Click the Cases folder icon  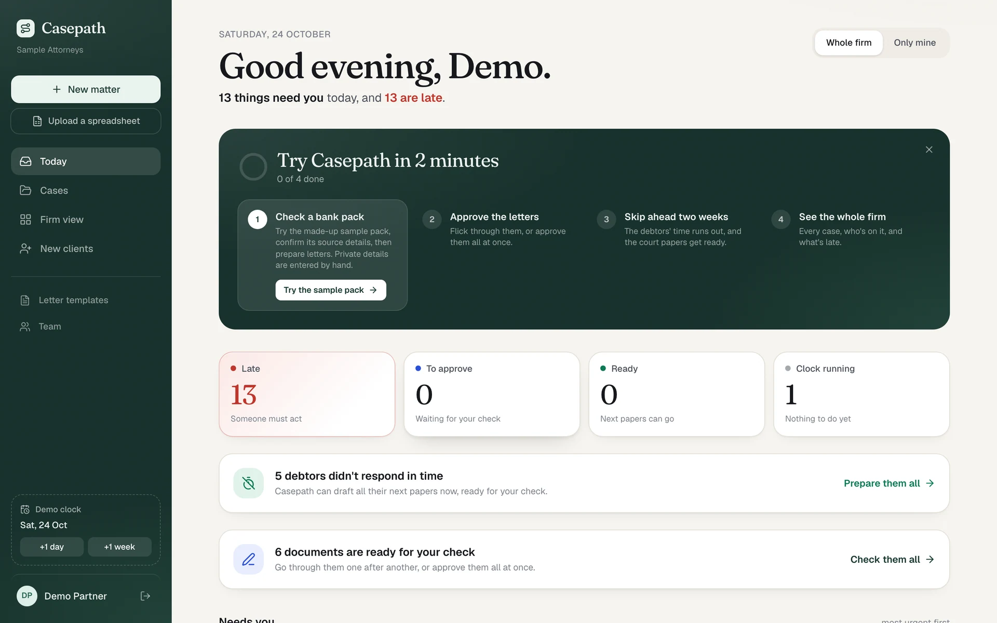tap(25, 191)
